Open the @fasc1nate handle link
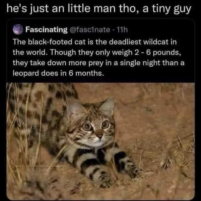Screen dimensions: 201x201 tap(90, 29)
